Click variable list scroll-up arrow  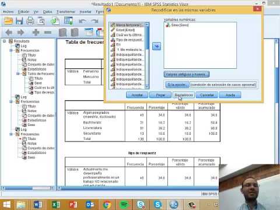tap(147, 24)
